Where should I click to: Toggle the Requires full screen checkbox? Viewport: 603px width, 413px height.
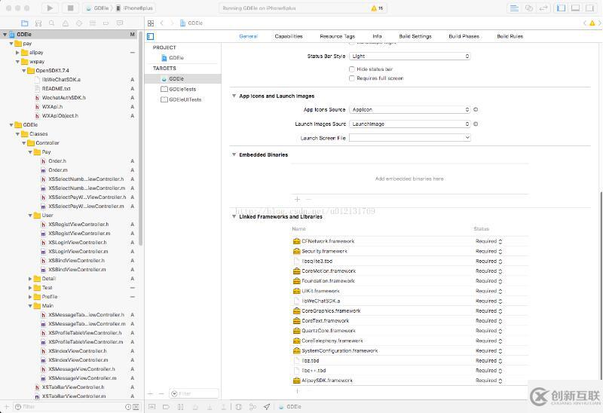coord(351,78)
